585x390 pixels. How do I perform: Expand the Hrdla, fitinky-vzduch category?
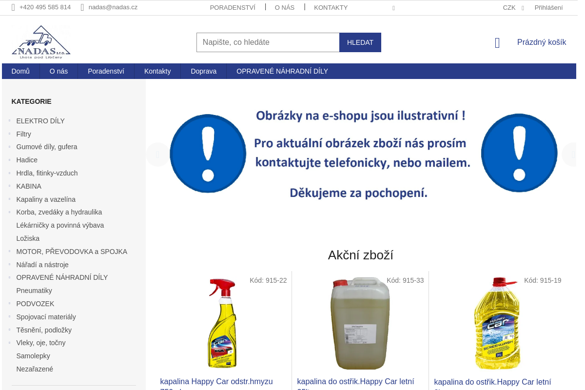(9, 173)
